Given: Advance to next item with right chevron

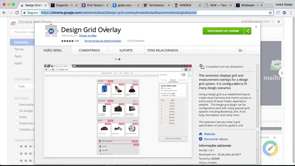Looking at the screenshot, I should click(282, 73).
